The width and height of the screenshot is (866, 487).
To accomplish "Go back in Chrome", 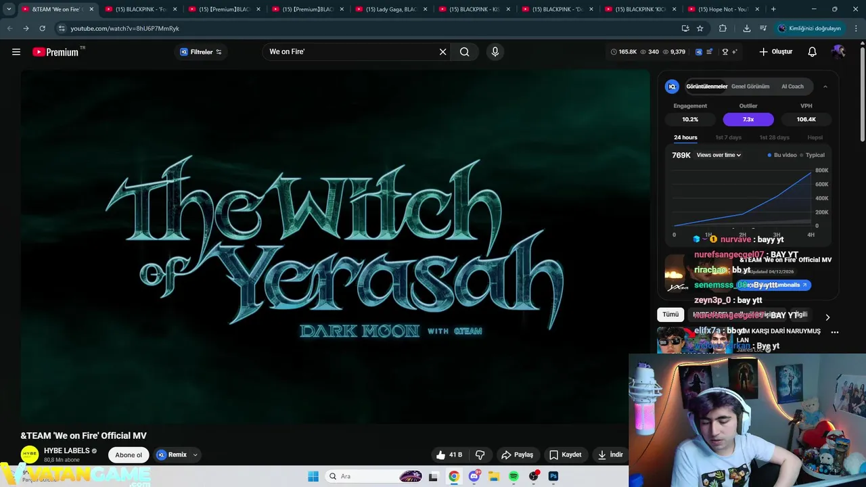I will (9, 28).
